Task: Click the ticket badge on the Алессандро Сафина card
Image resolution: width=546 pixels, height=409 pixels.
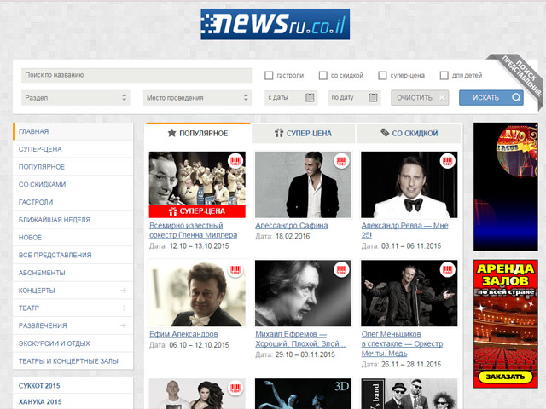Action: point(341,161)
